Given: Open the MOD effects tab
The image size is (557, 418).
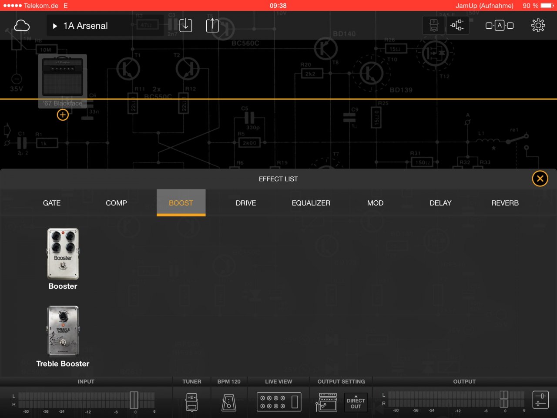Looking at the screenshot, I should 375,203.
